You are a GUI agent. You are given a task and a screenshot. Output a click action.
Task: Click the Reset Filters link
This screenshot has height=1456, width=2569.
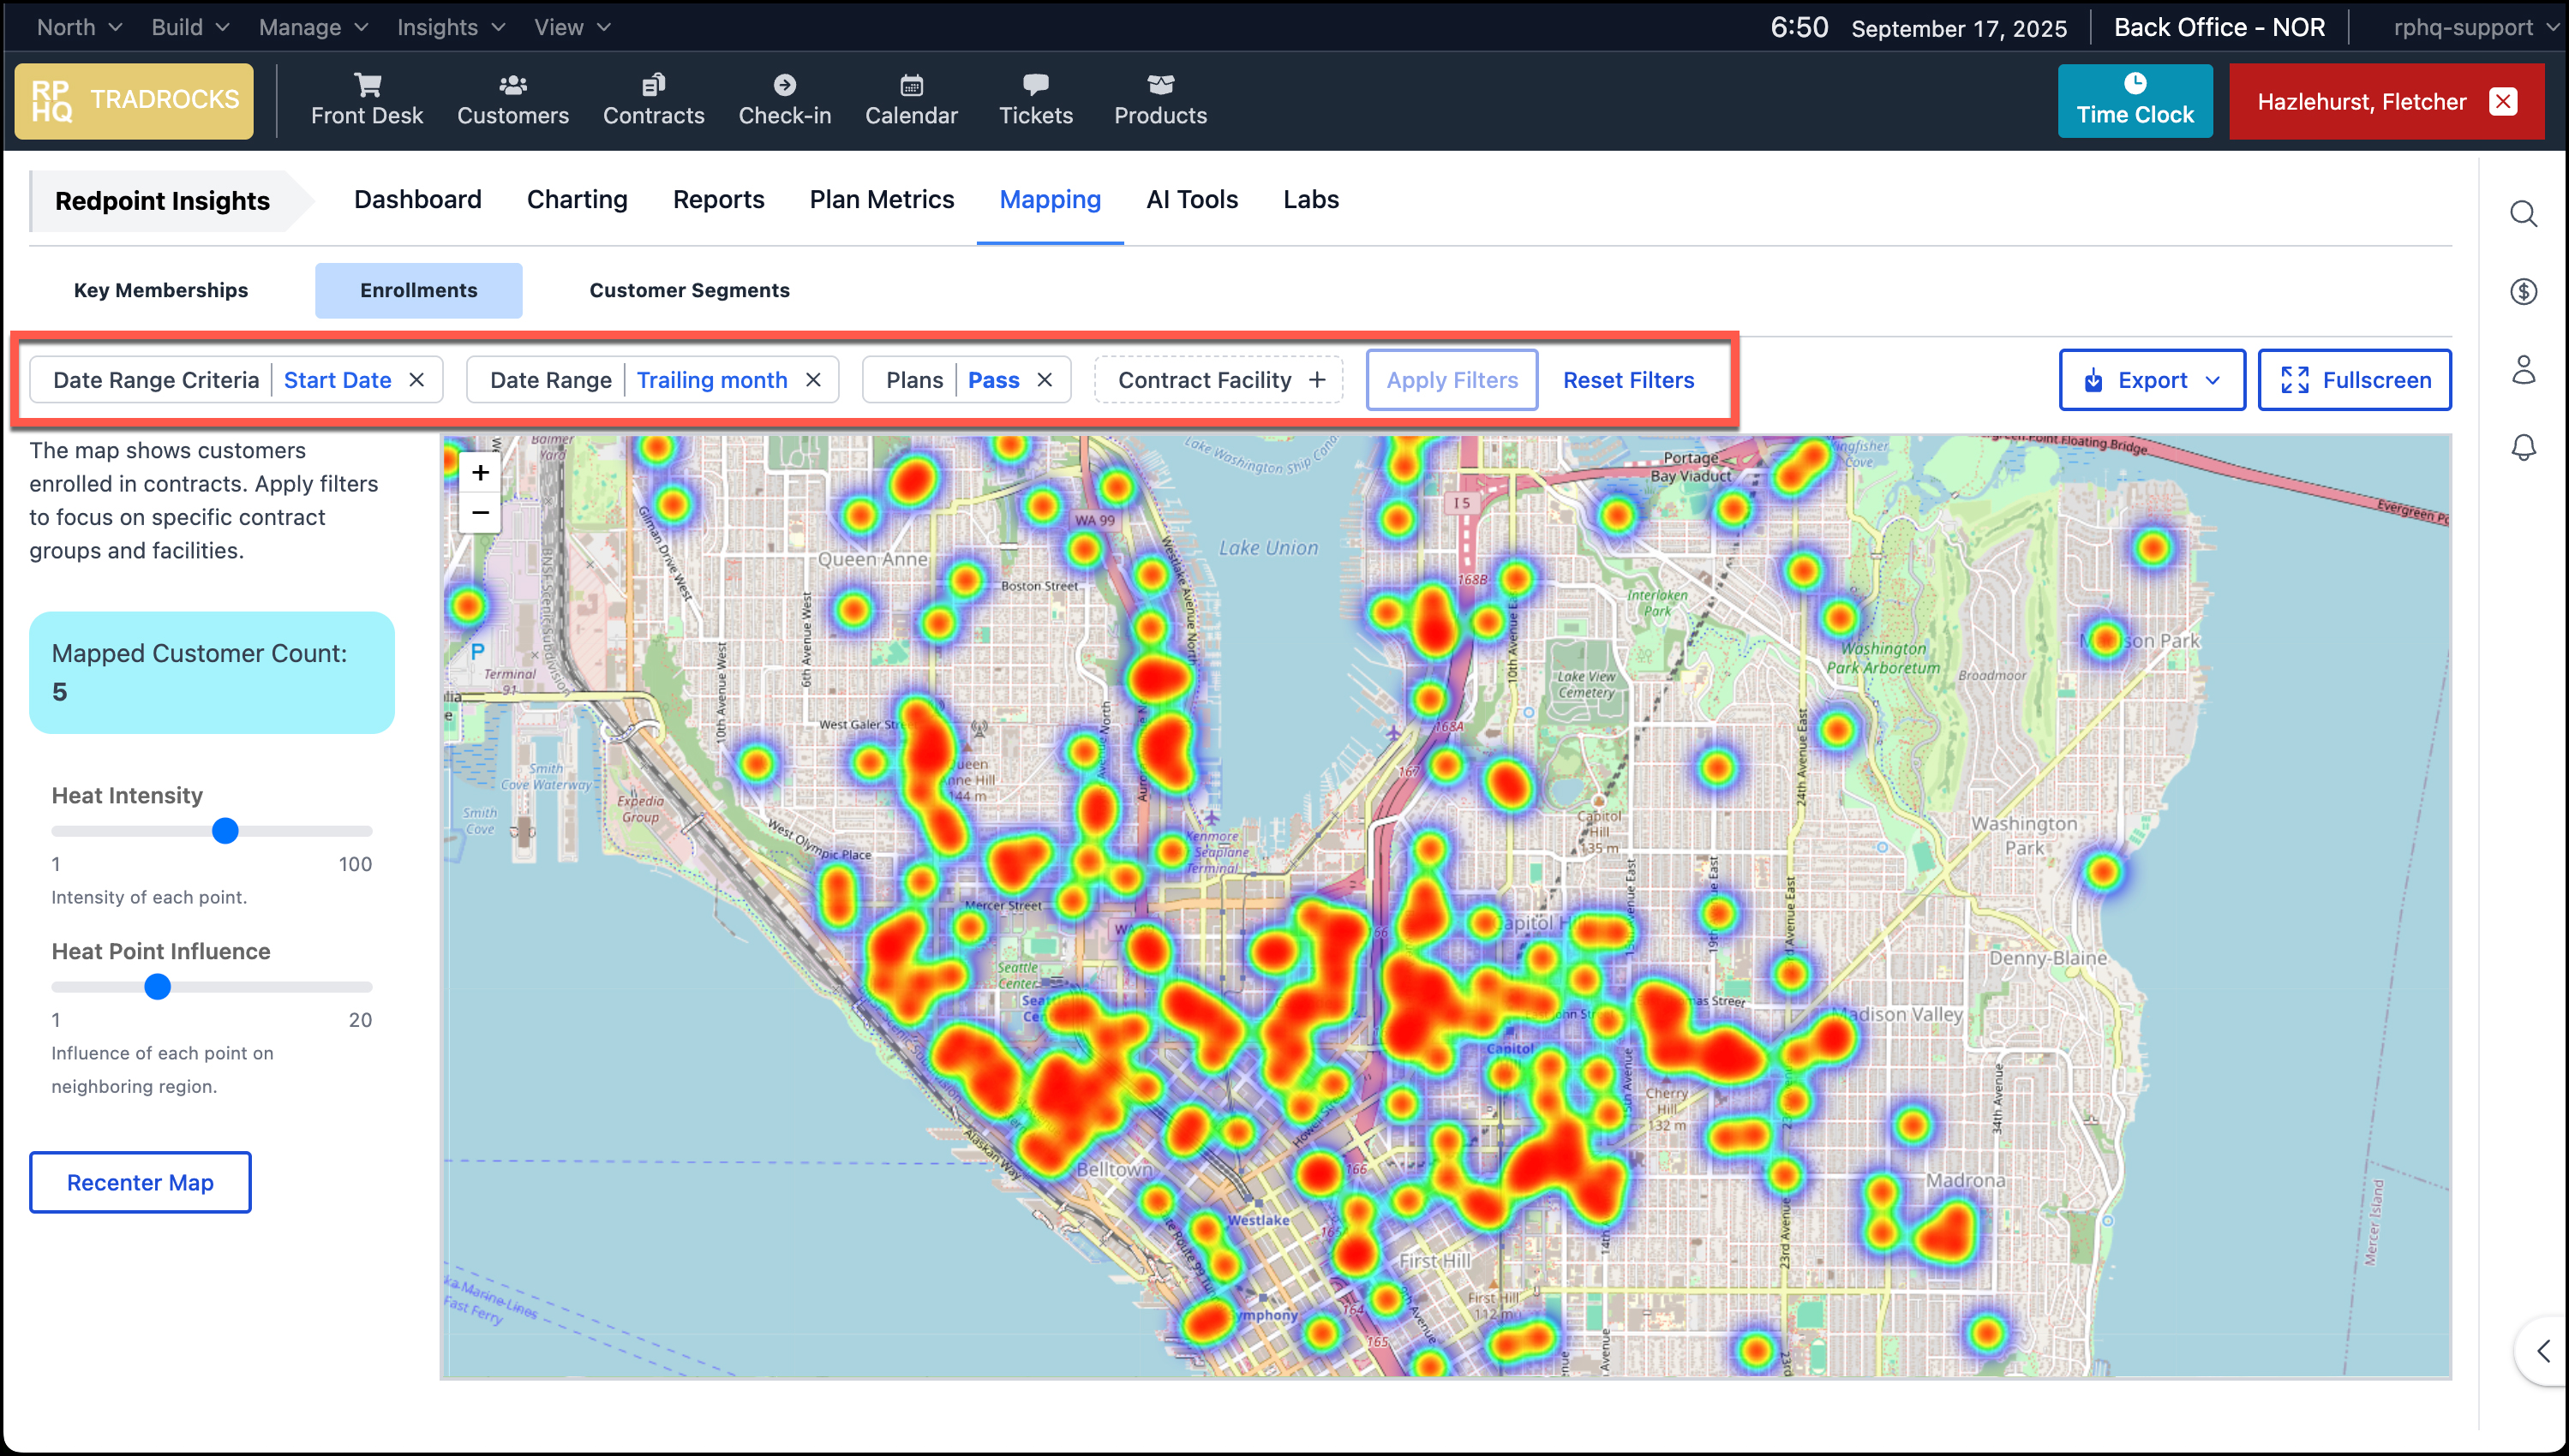point(1627,380)
